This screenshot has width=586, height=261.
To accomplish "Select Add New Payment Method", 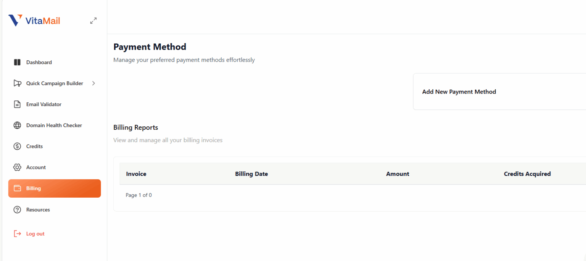I will tap(459, 92).
